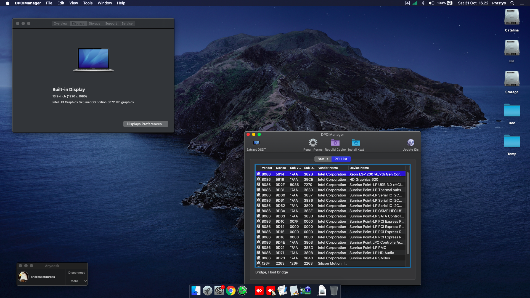
Task: Click the Install Kext folder icon
Action: [x=356, y=143]
